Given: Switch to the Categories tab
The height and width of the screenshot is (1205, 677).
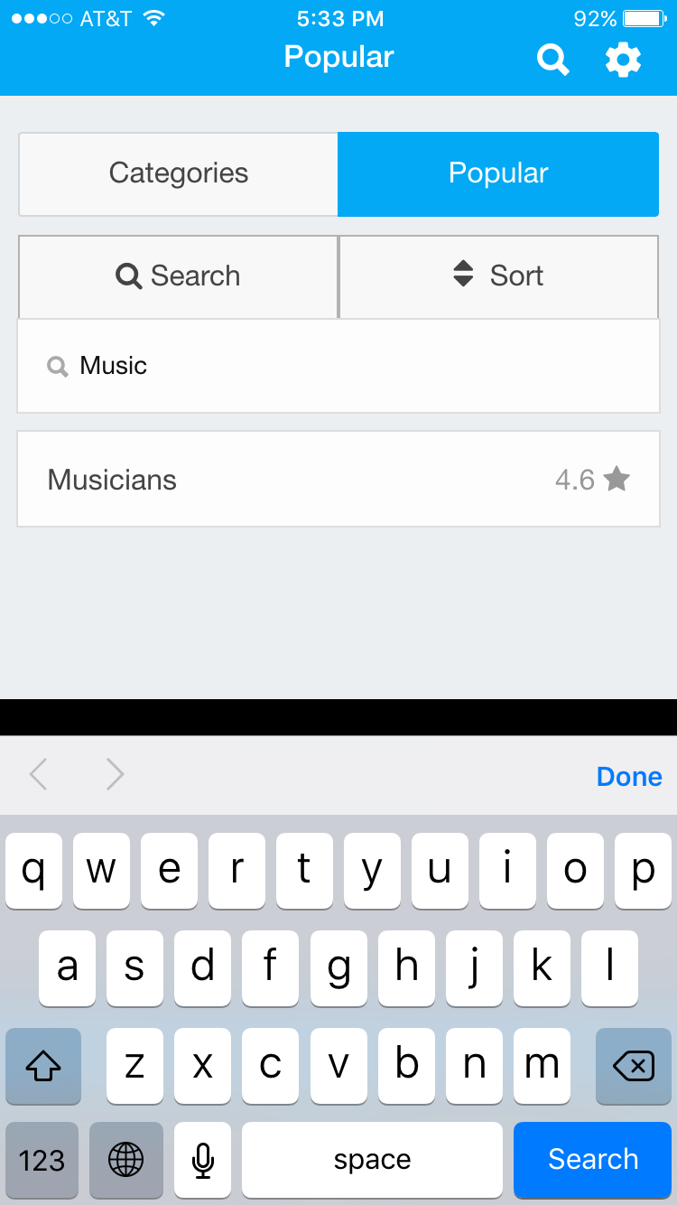Looking at the screenshot, I should pos(179,173).
